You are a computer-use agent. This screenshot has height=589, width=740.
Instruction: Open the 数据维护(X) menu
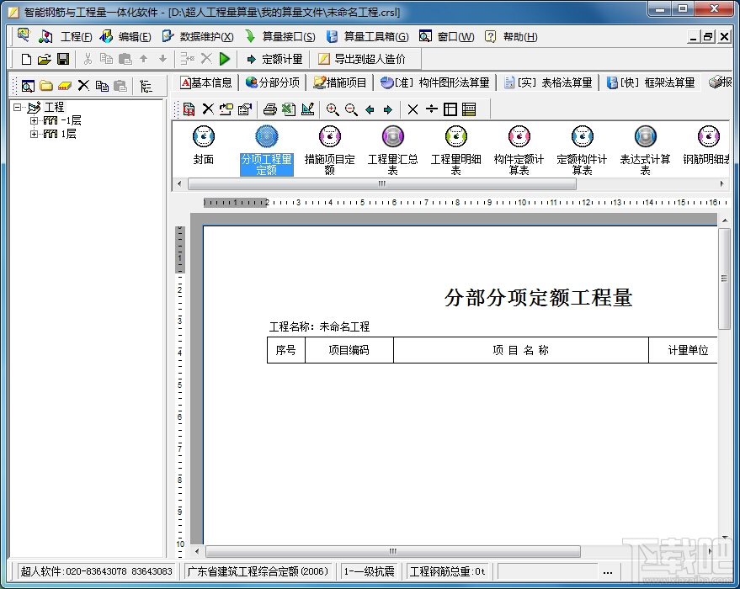tap(198, 37)
